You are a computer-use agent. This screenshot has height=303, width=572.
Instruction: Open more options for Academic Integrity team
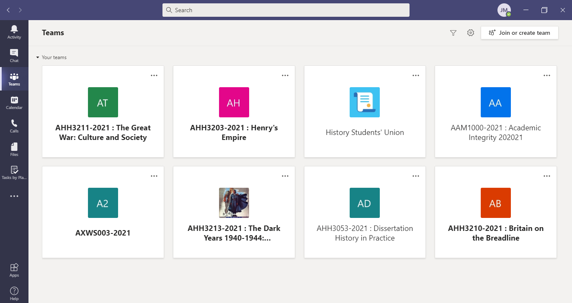(547, 75)
